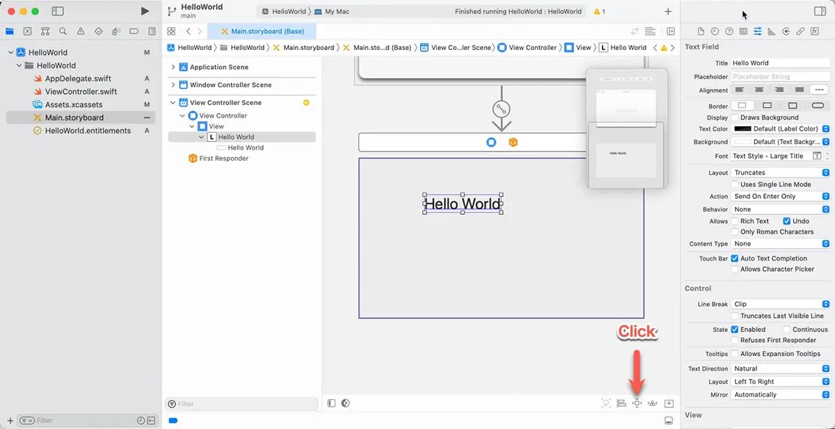Click the left text alignment button
Viewport: 835px width, 429px height.
740,90
